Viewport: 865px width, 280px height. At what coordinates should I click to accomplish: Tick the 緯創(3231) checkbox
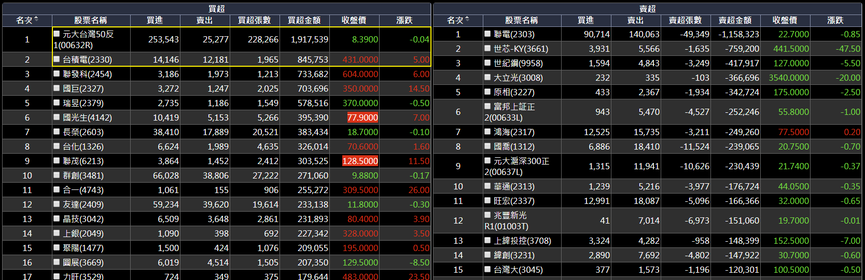click(487, 255)
